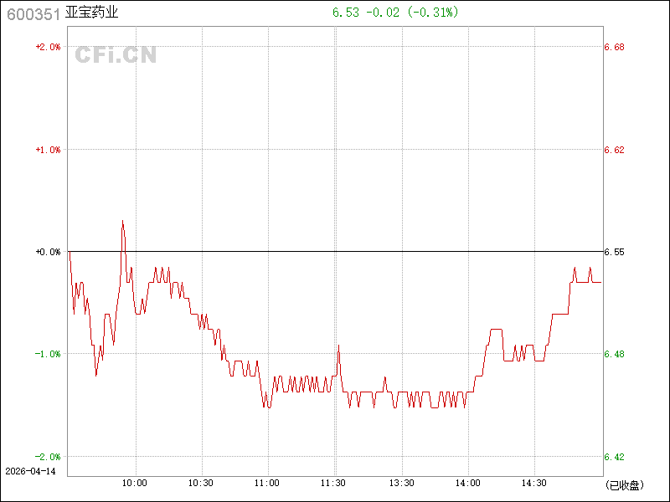Screen dimensions: 670x502
Task: Click the 6.48 price label
Action: (614, 354)
